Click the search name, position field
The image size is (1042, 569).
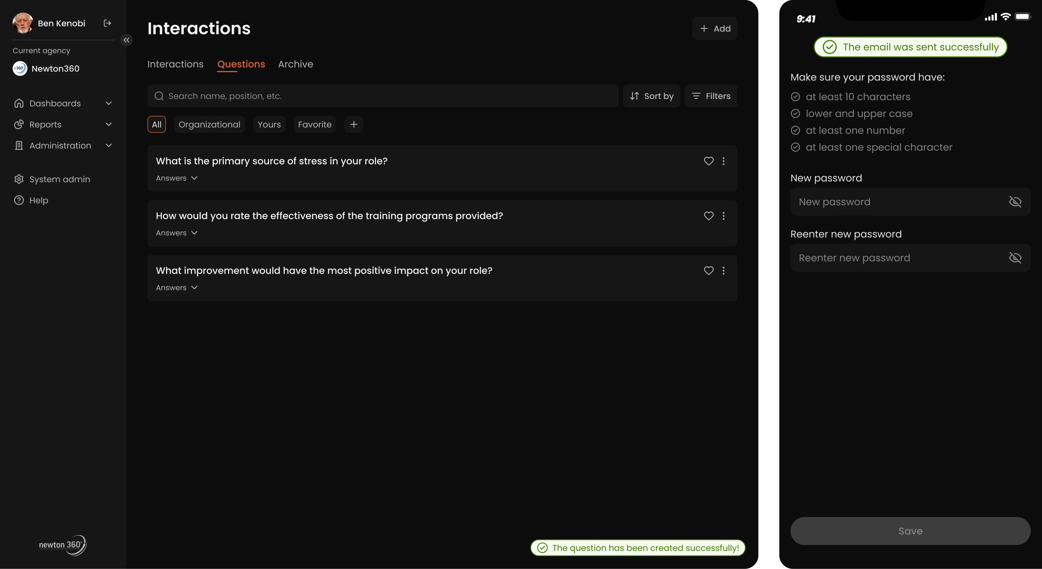coord(383,96)
